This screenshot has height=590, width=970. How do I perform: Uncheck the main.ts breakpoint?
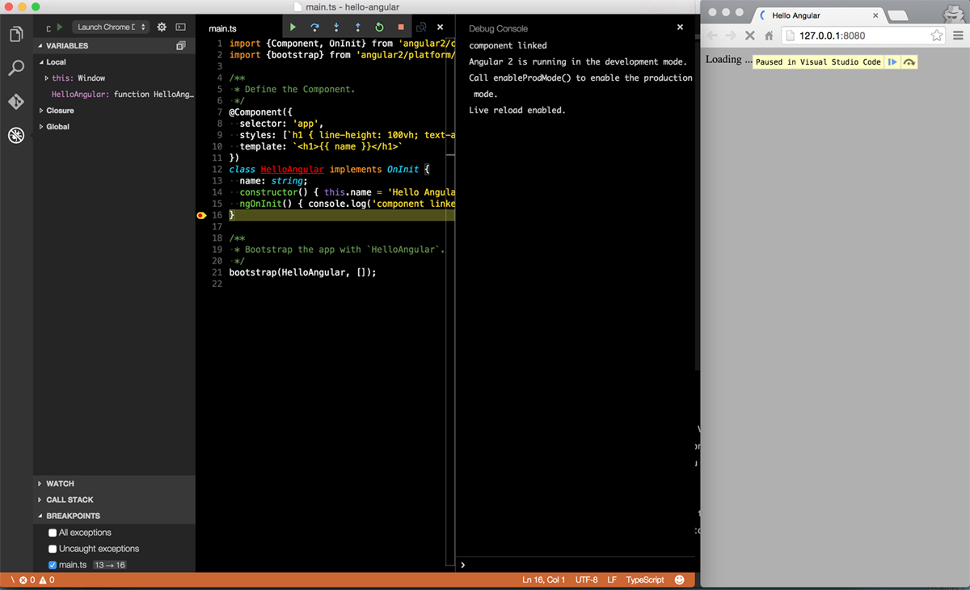coord(52,564)
